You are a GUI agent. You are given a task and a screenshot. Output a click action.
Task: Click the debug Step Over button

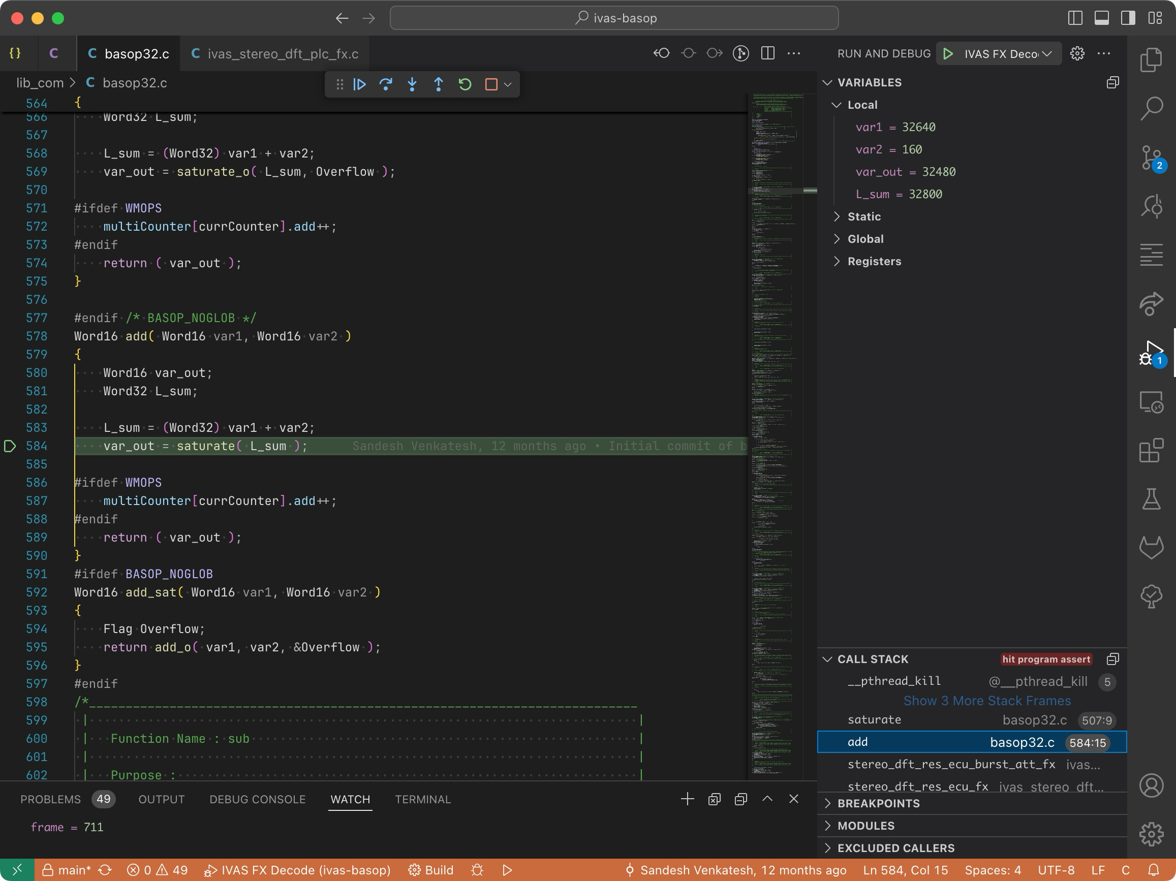[x=385, y=84]
